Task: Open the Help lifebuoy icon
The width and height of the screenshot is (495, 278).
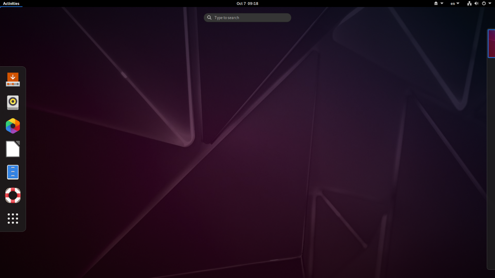Action: 13,195
